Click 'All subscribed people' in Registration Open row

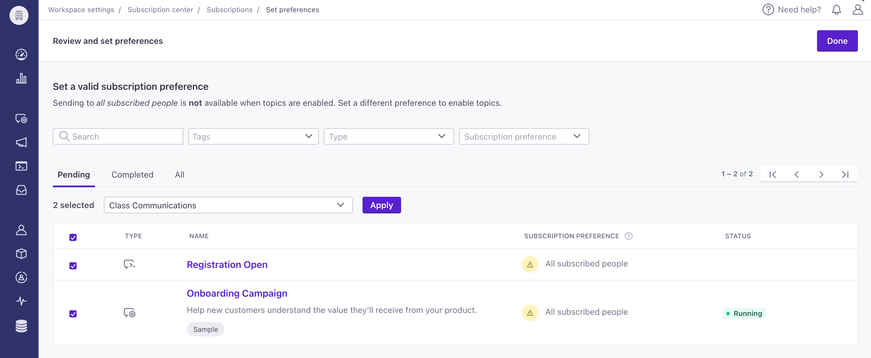tap(586, 263)
